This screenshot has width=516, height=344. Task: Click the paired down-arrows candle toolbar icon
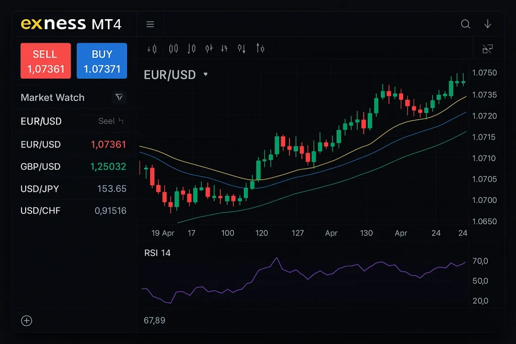tap(225, 48)
